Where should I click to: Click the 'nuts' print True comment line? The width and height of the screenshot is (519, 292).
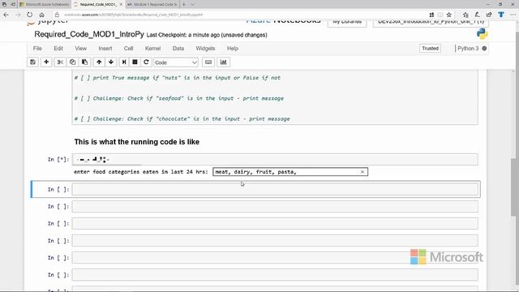[x=177, y=78]
